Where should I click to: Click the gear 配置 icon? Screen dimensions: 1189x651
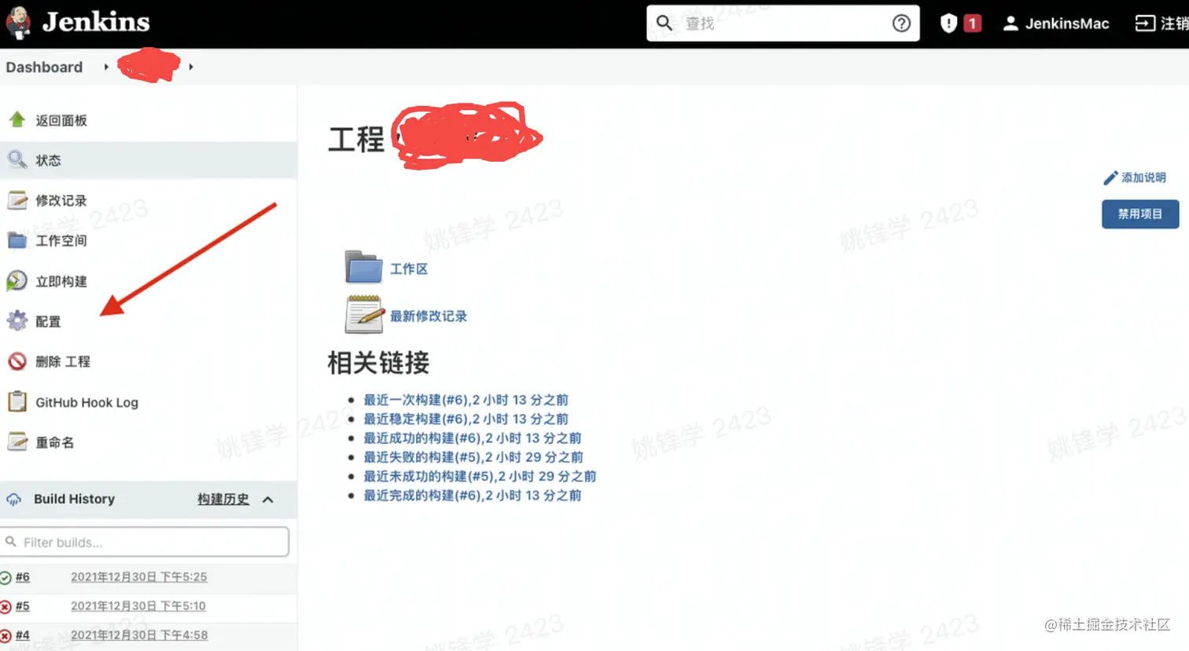(17, 320)
